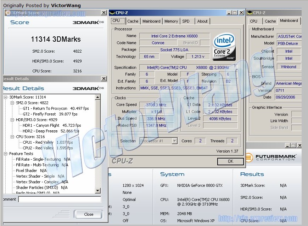
Task: Click the Rated FSB value 1347.8 MHz
Action: coord(156,125)
